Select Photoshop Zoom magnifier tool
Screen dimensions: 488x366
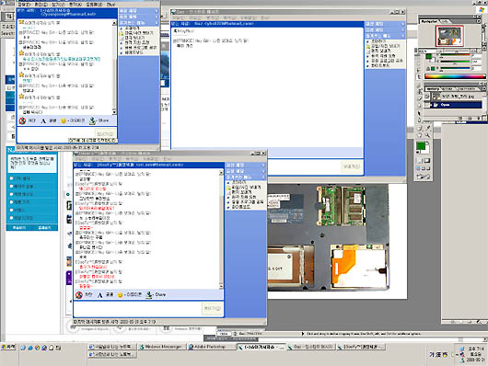click(x=428, y=135)
